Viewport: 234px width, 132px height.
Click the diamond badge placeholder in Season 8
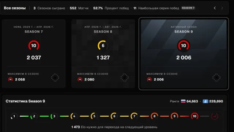pyautogui.click(x=124, y=78)
